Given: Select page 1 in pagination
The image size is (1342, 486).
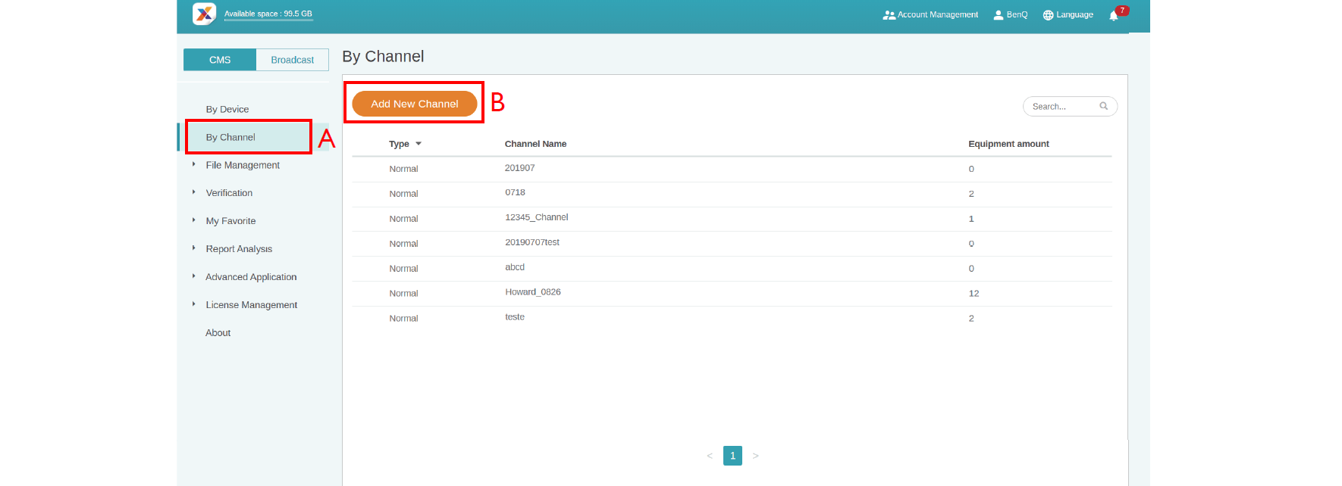Looking at the screenshot, I should point(732,456).
